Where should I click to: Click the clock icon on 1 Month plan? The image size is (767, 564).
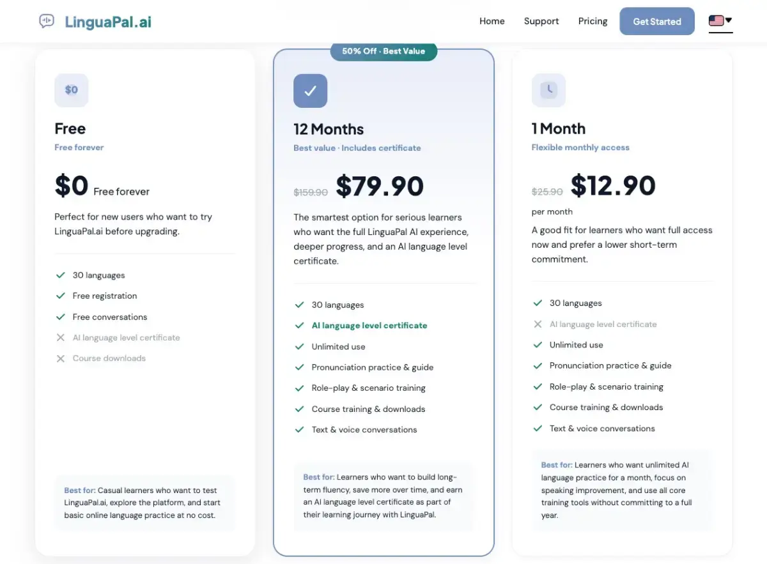(548, 90)
